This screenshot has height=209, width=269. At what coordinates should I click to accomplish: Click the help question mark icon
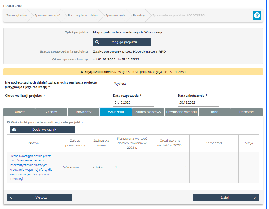(257, 15)
